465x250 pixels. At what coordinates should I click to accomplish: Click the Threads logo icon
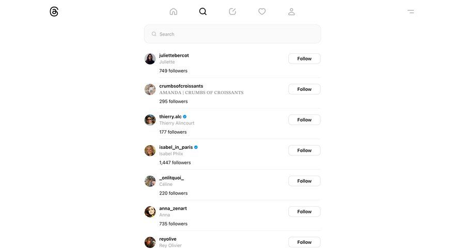click(x=54, y=11)
